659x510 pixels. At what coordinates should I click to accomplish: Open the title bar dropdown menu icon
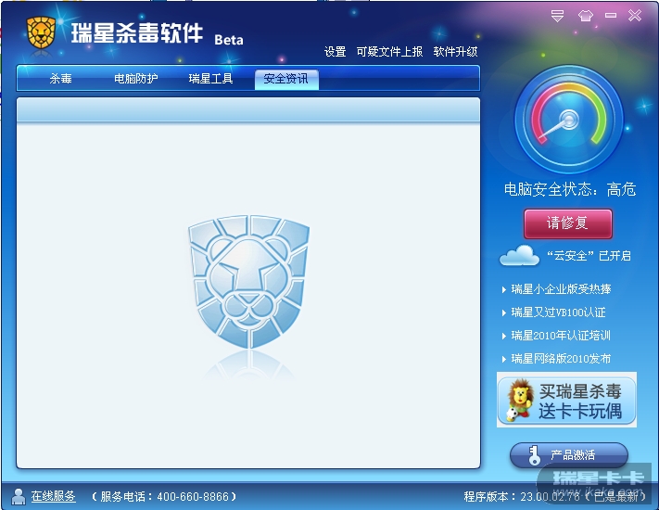pos(557,16)
